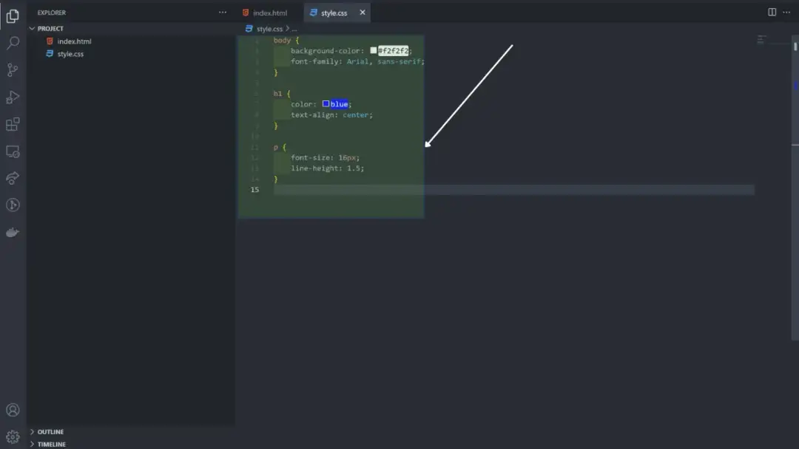Screen dimensions: 799x449
Task: Click the Split Editor icon top right
Action: pyautogui.click(x=770, y=13)
